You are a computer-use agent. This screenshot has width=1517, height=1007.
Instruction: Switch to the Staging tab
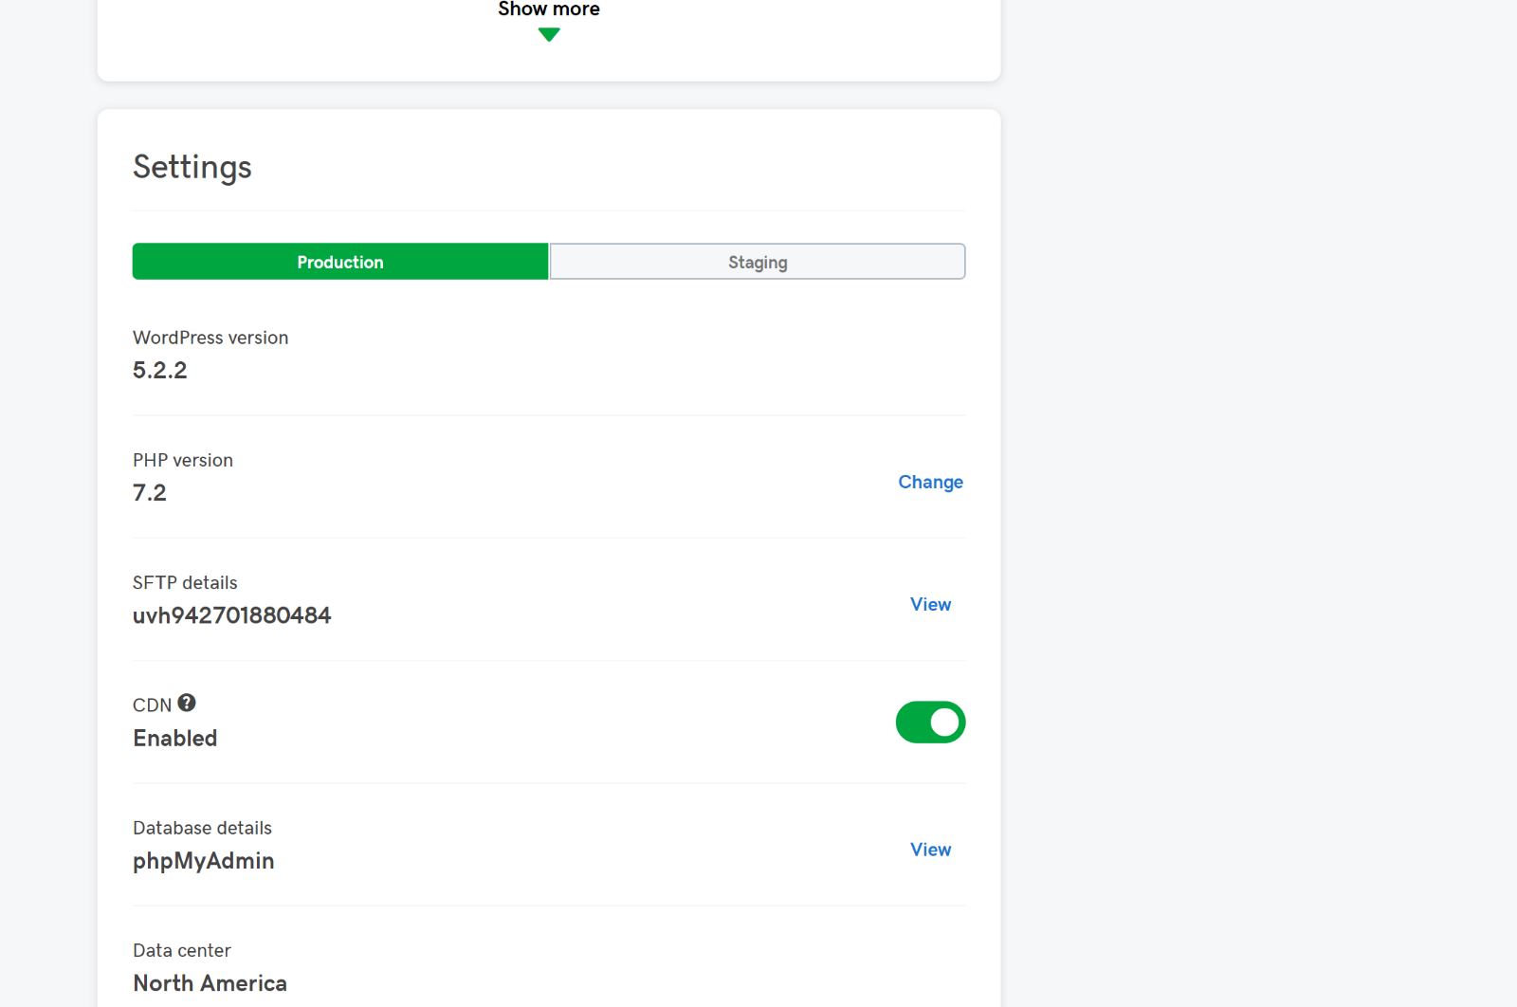point(758,262)
